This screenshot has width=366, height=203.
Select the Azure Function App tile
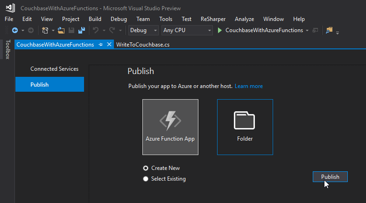click(170, 127)
